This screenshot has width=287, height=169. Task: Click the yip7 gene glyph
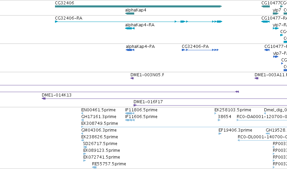276,13
